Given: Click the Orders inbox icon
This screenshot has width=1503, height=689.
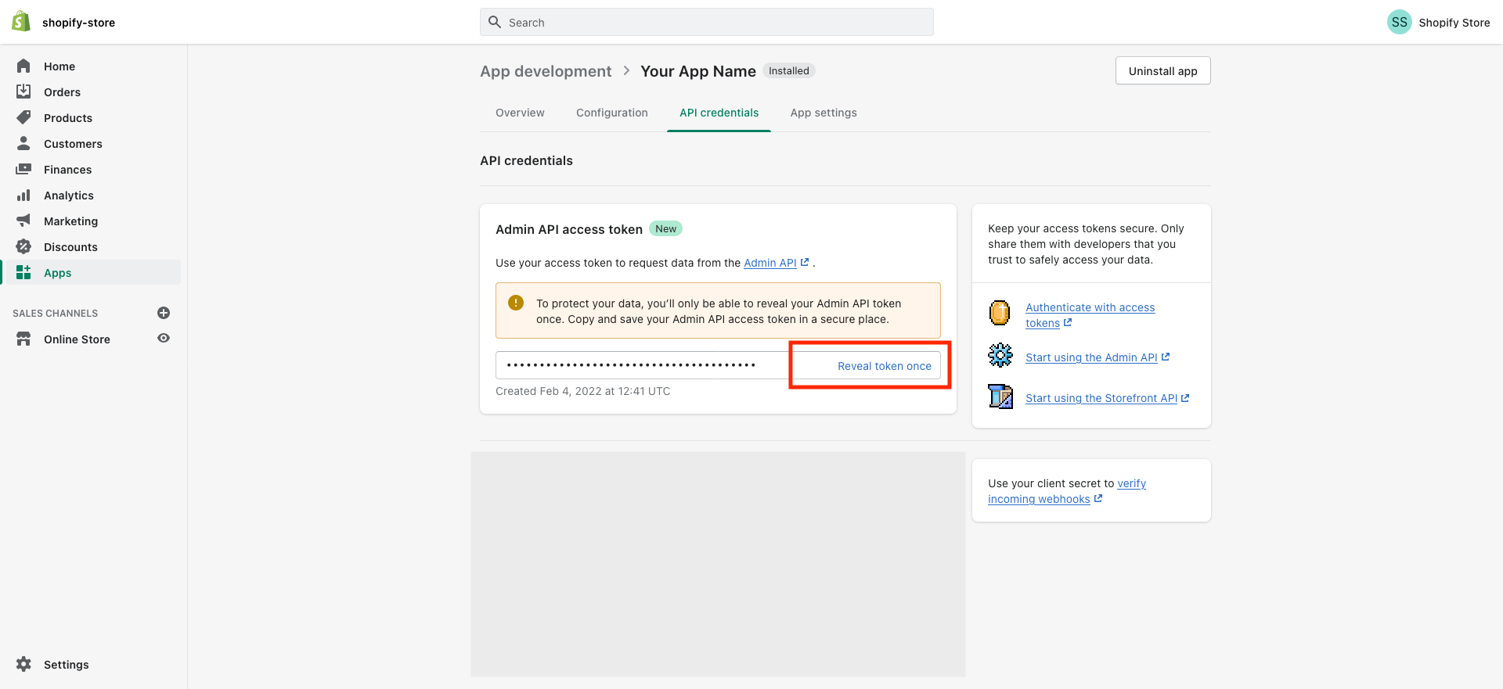Looking at the screenshot, I should coord(23,92).
